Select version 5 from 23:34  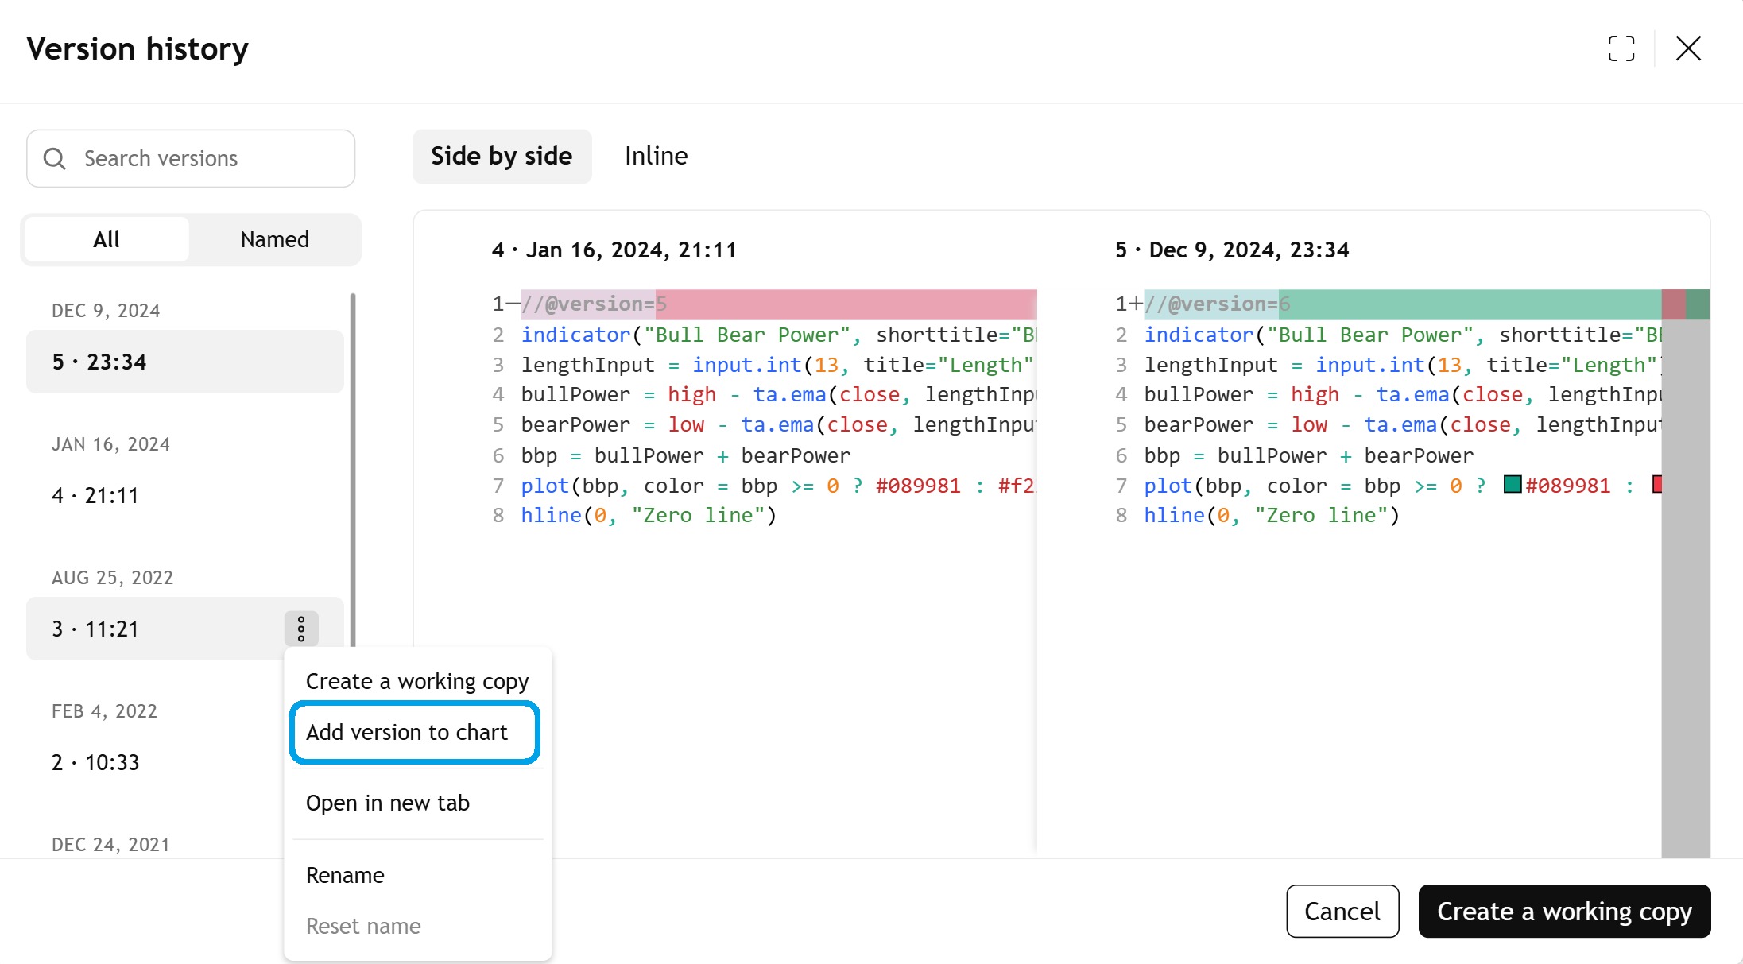point(184,362)
